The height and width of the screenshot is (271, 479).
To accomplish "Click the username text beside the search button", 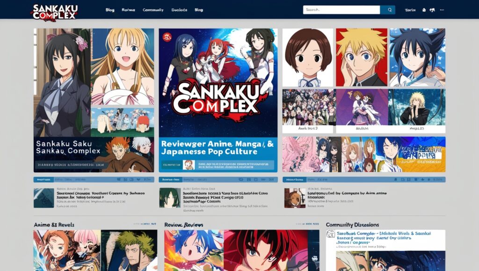I will [x=410, y=10].
